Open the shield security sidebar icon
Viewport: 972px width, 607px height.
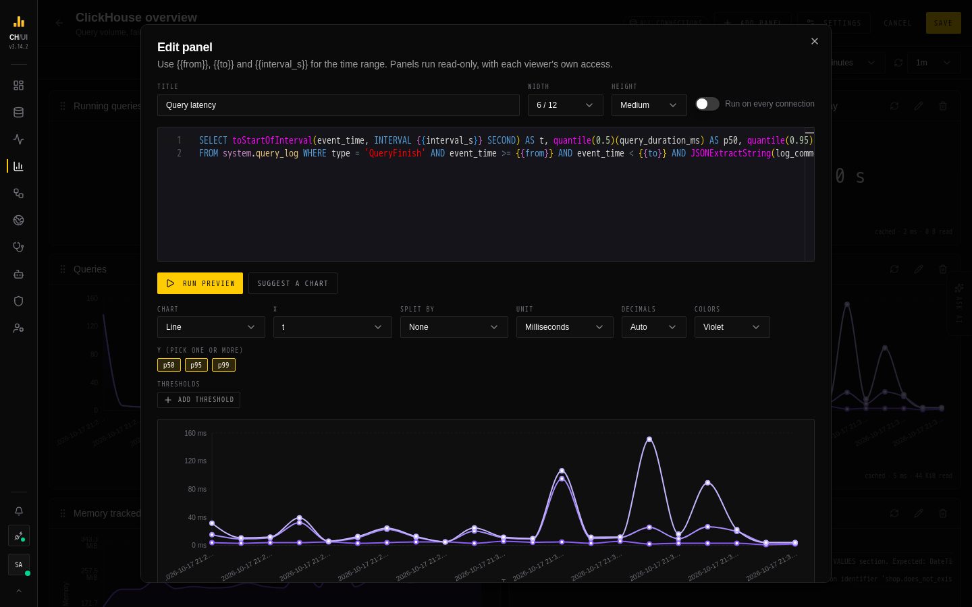tap(18, 301)
